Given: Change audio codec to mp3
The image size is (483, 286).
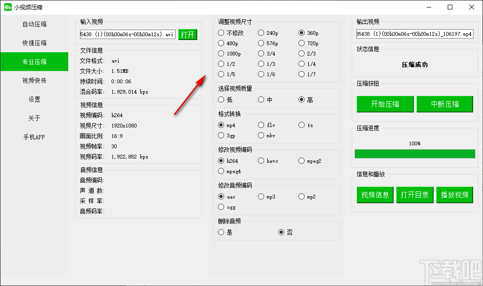Looking at the screenshot, I should [x=261, y=196].
